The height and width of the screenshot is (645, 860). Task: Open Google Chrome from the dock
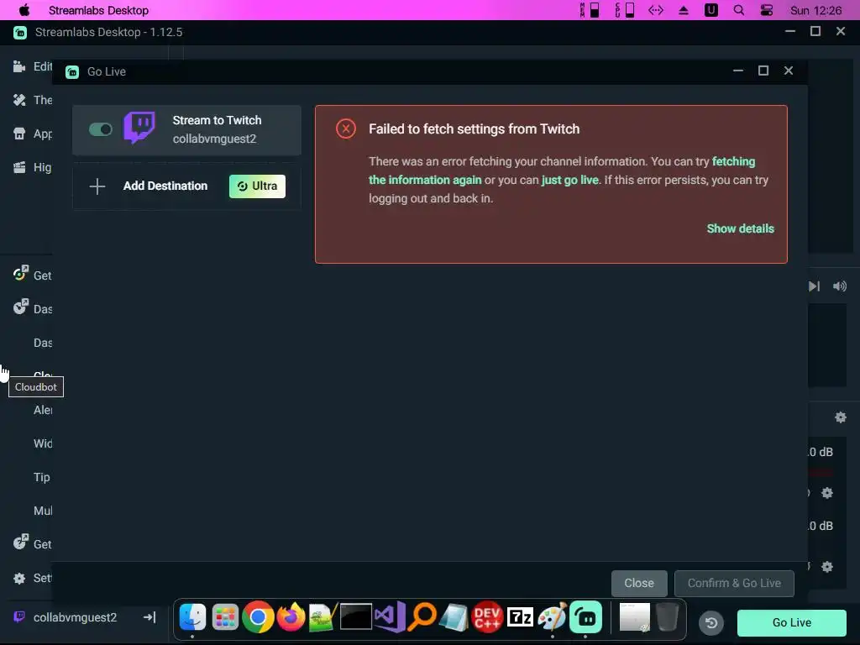click(x=258, y=617)
